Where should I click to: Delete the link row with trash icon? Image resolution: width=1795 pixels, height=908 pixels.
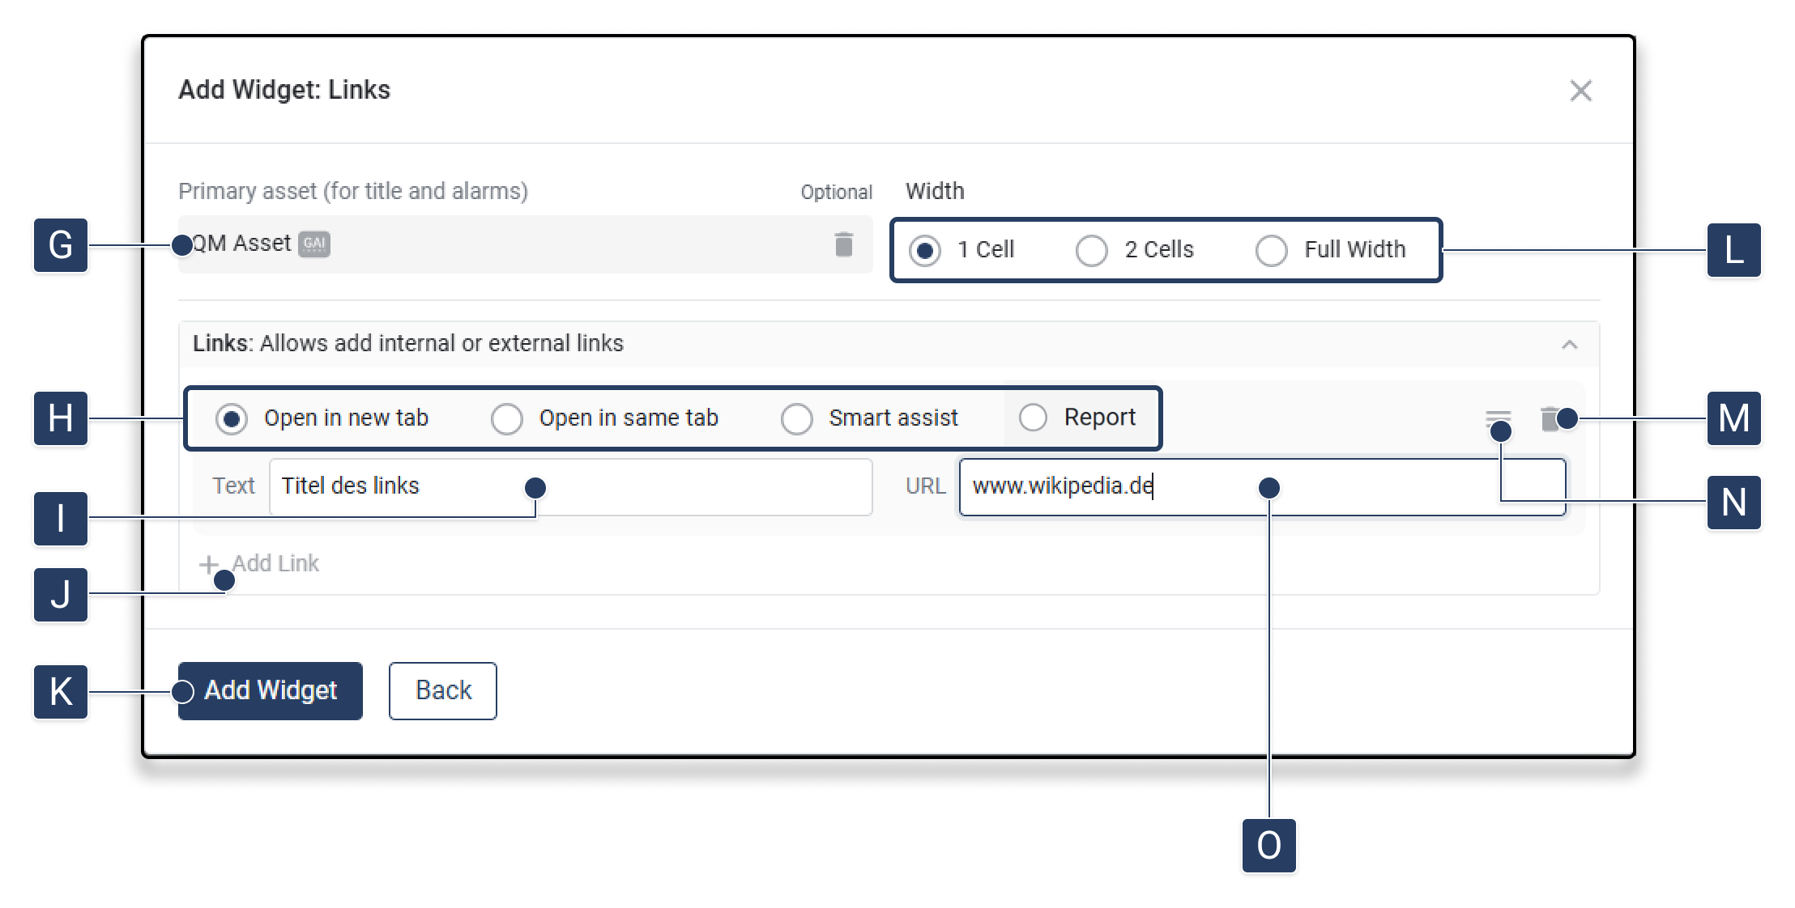(1550, 418)
